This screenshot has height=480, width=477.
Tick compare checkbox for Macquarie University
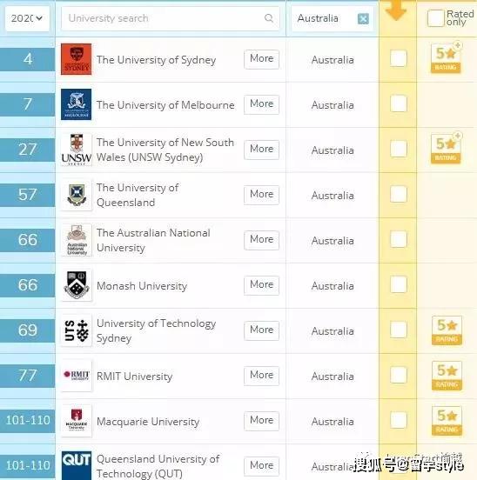pyautogui.click(x=399, y=420)
